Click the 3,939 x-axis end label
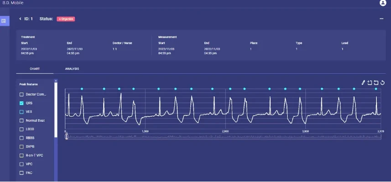The width and height of the screenshot is (391, 182). [x=381, y=131]
